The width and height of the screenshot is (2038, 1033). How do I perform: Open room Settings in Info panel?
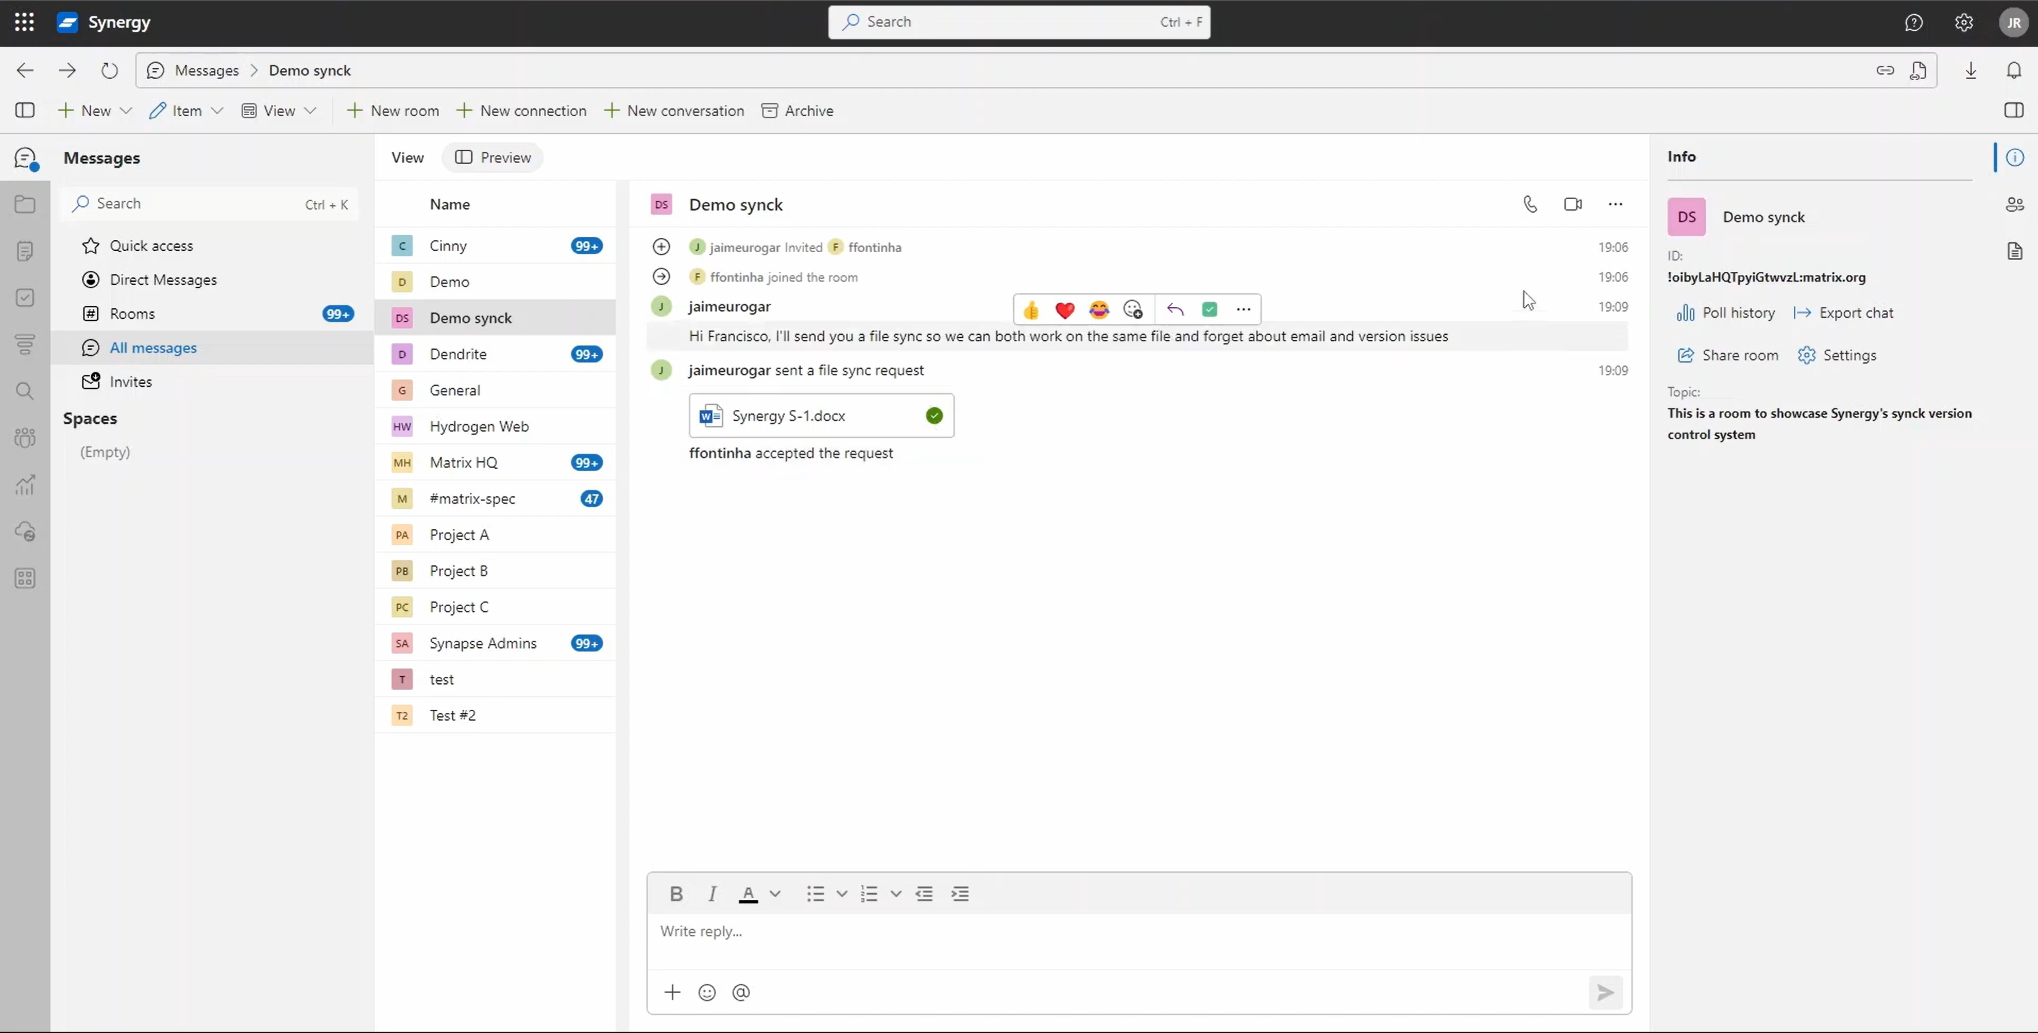click(x=1836, y=355)
